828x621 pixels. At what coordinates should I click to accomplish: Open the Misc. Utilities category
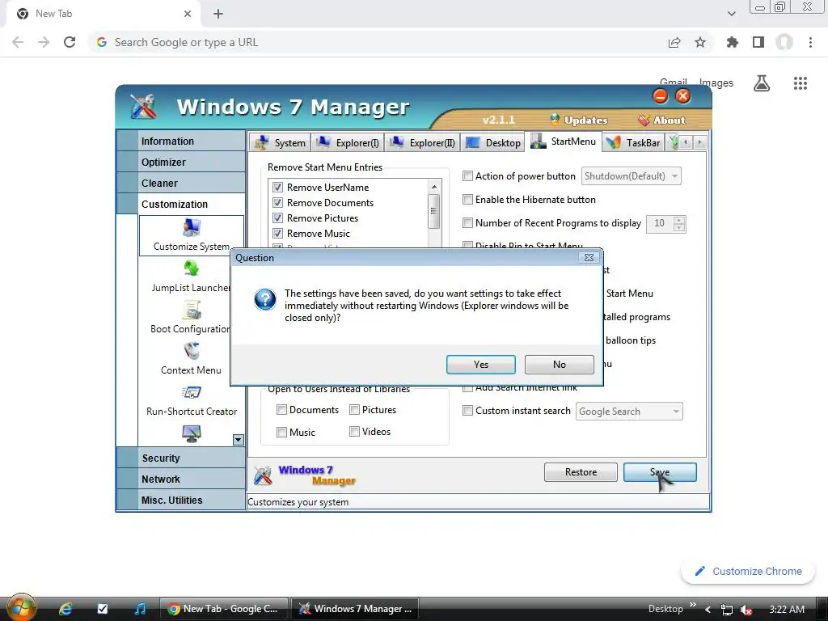coord(181,500)
